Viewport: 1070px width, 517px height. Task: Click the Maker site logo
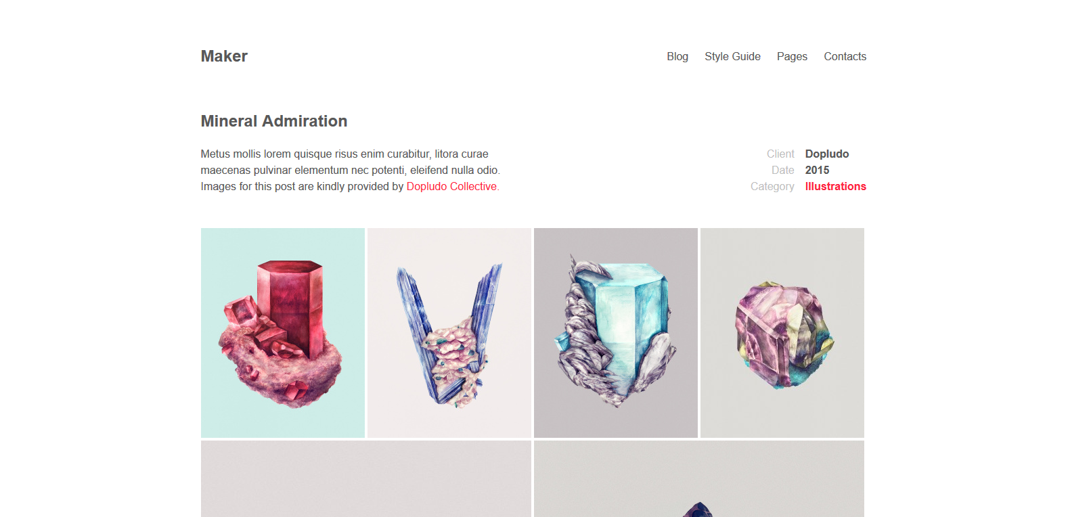click(224, 56)
